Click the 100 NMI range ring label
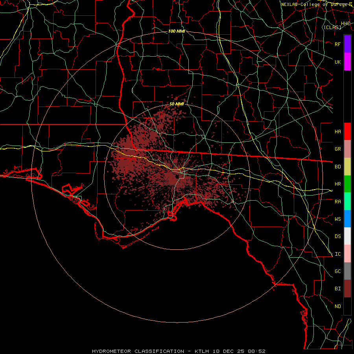 coord(177,31)
